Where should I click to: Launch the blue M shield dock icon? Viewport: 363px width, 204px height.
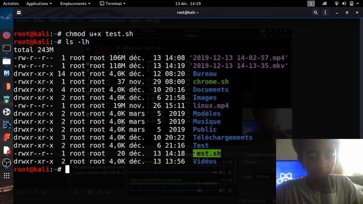6,74
